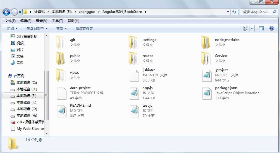
Task: Open 本地磁盘 (C:) in sidebar
Action: [23, 83]
